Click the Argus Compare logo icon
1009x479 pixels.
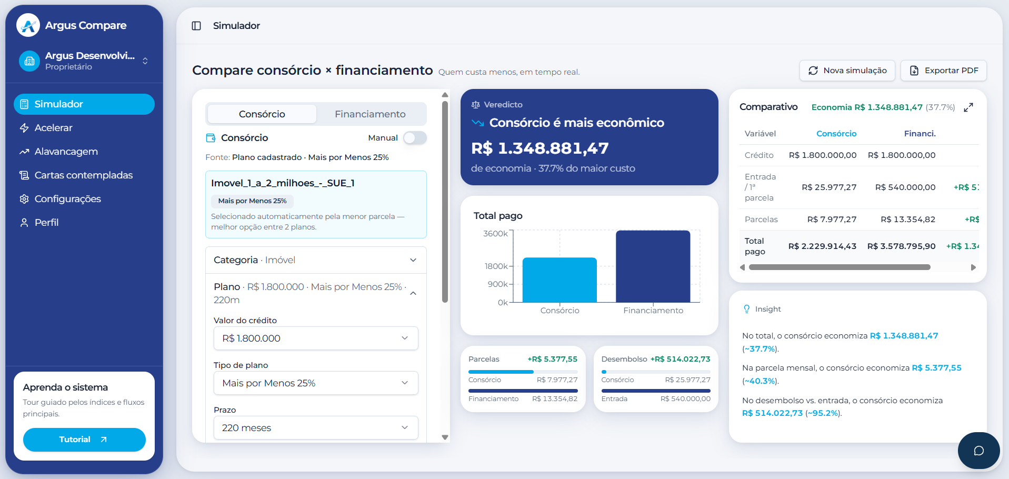point(28,25)
